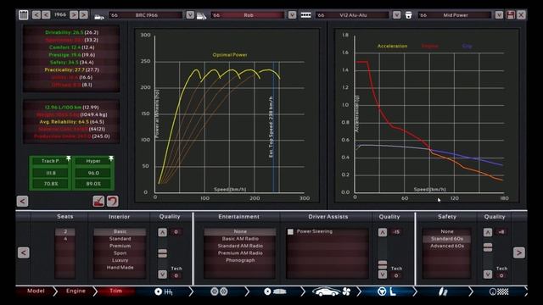Go to the Engine tab

click(76, 291)
